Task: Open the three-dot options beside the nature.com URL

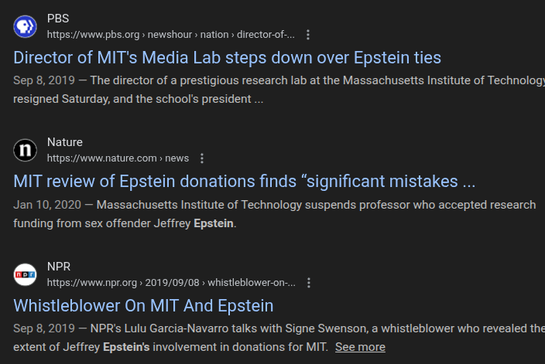Action: tap(202, 158)
